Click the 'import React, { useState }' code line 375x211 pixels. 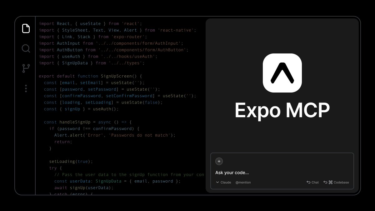[x=91, y=24]
